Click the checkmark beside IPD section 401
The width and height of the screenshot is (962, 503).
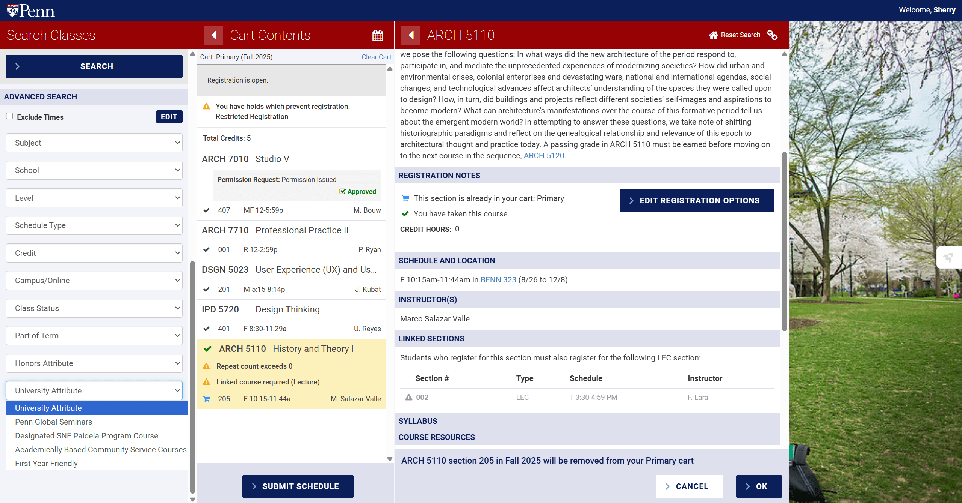(x=206, y=329)
